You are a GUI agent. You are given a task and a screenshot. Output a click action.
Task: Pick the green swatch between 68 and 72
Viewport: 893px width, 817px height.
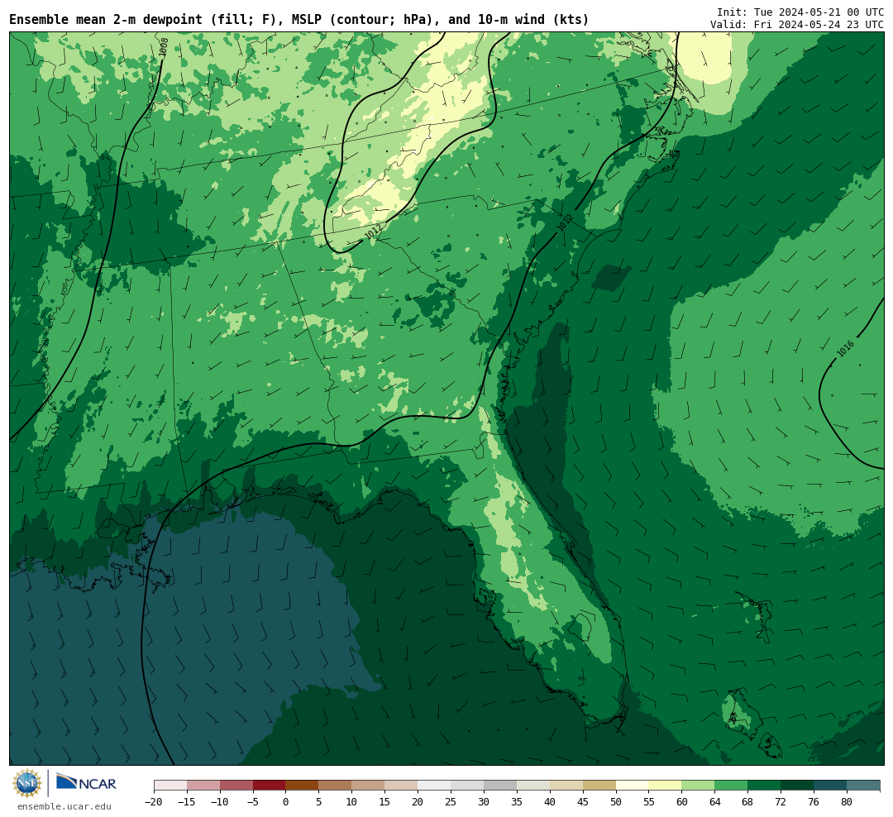click(x=765, y=786)
